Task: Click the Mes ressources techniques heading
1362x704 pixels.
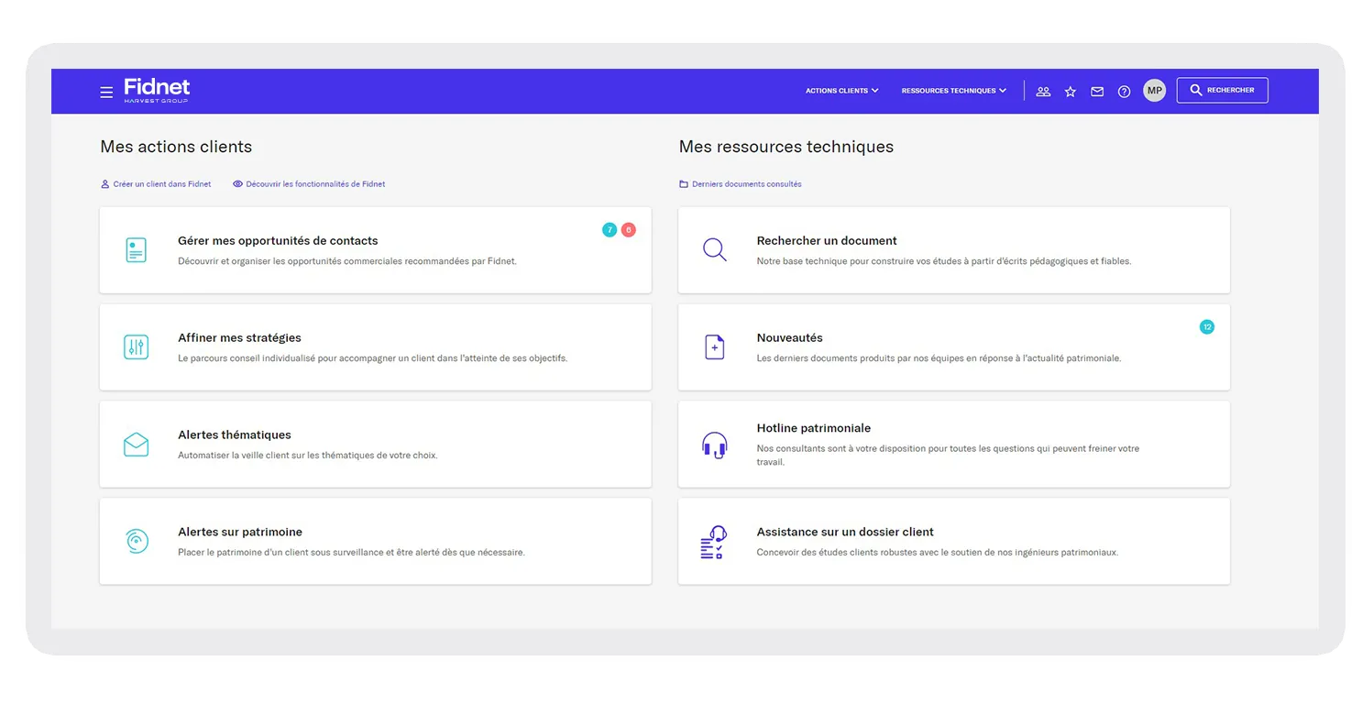Action: [x=786, y=147]
